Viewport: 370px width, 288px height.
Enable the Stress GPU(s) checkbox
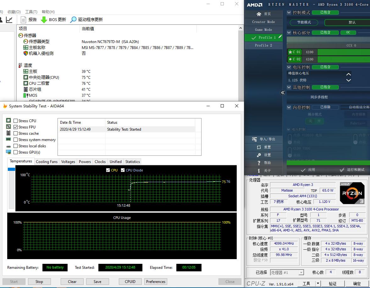pos(16,152)
